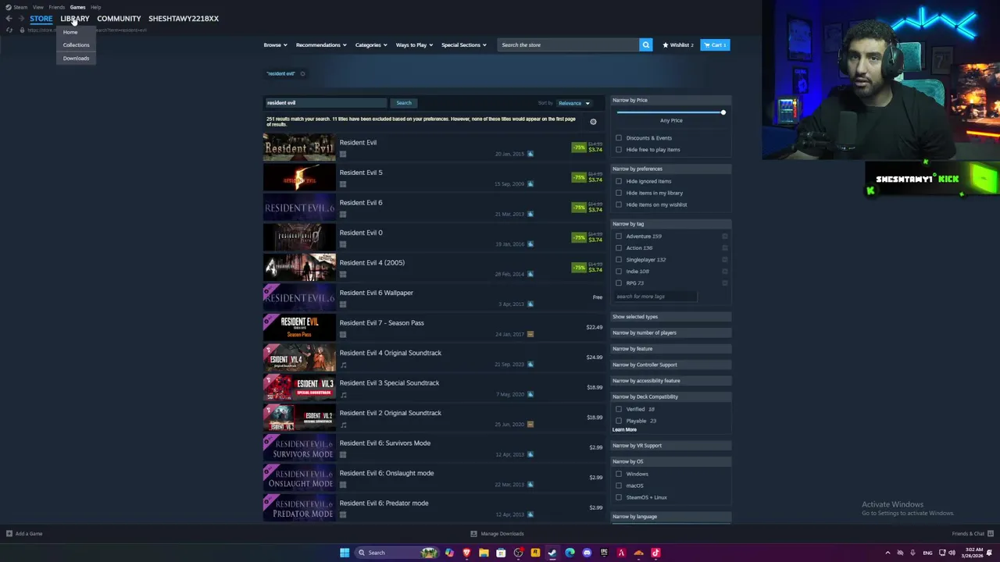Select Collections from Library dropdown
The width and height of the screenshot is (1000, 562).
click(x=76, y=45)
